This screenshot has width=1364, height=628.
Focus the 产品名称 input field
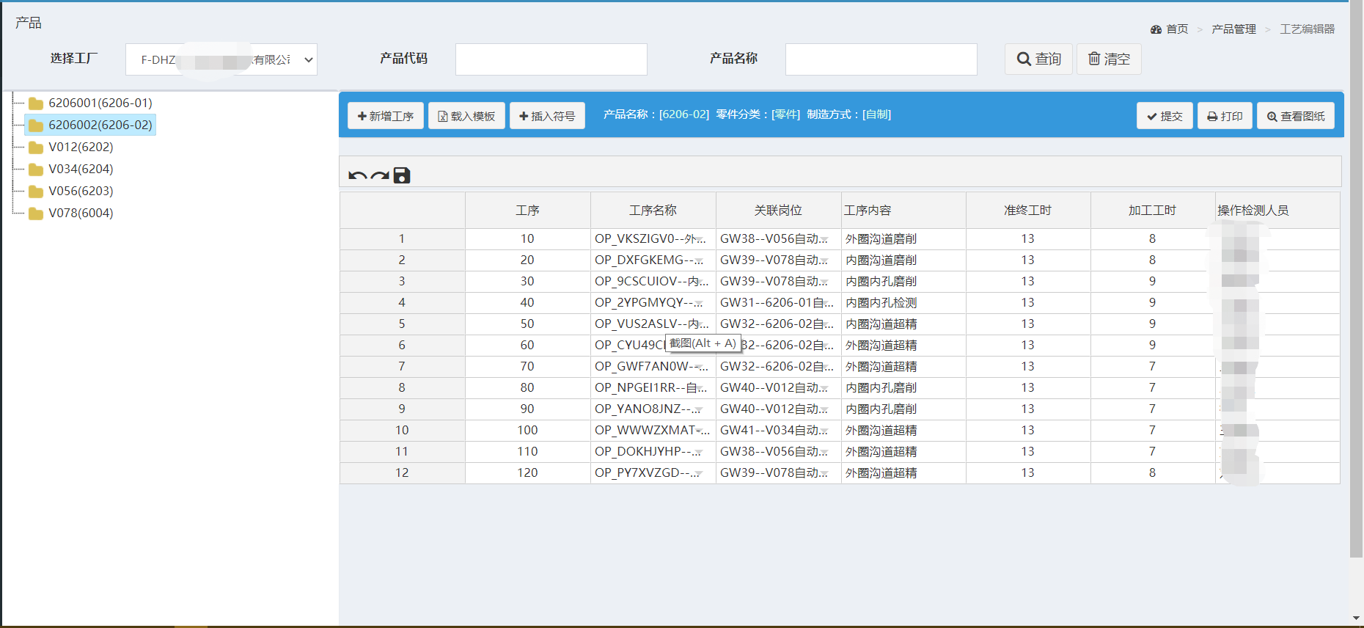(x=881, y=59)
